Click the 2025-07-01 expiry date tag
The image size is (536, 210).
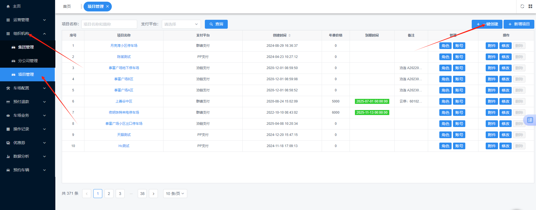(372, 101)
